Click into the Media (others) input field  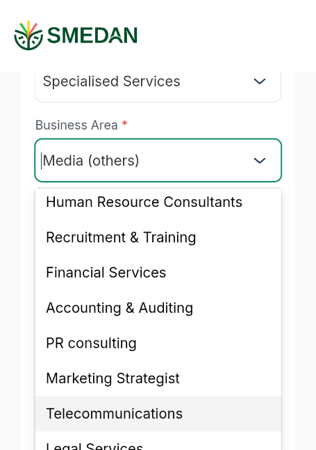tap(158, 160)
